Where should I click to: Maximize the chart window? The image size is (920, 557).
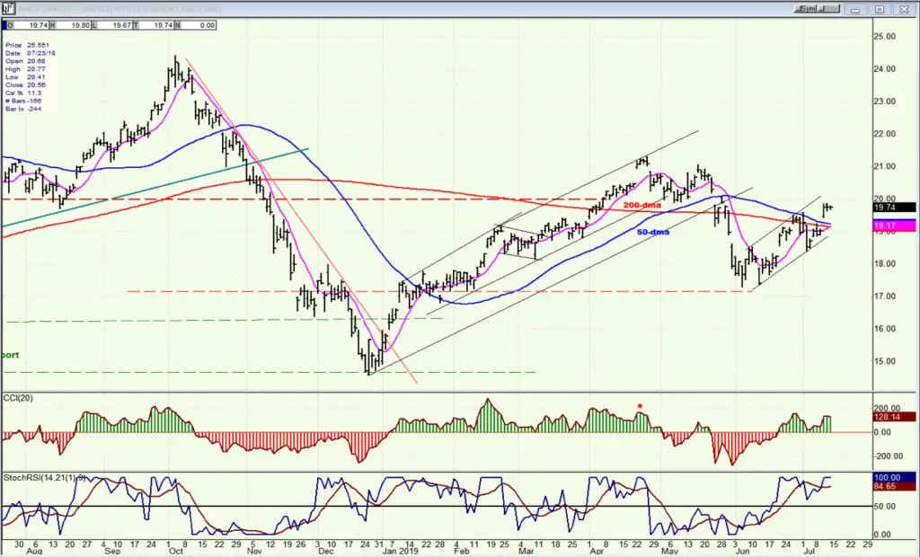pyautogui.click(x=880, y=9)
